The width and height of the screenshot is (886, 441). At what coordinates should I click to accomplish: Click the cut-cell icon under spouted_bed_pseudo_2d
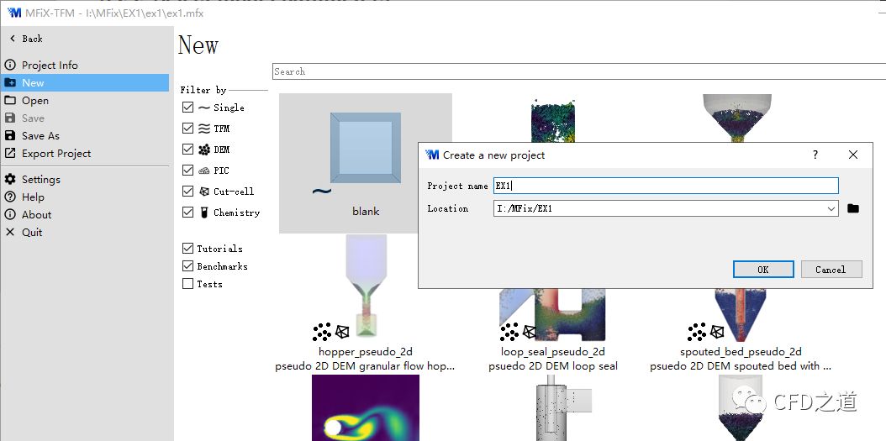pyautogui.click(x=717, y=332)
